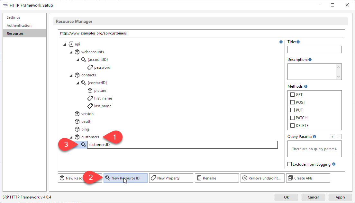
Task: Click the Title input field
Action: (x=314, y=49)
